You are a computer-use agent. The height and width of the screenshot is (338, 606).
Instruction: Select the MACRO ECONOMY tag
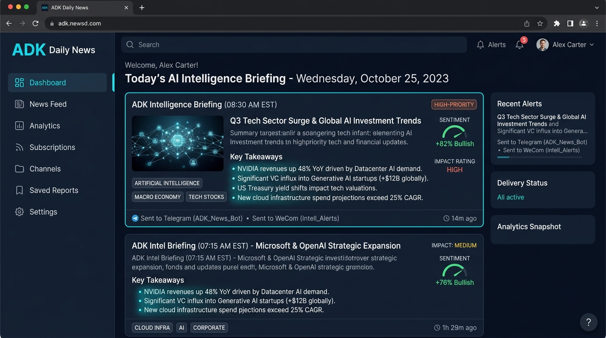coord(158,197)
